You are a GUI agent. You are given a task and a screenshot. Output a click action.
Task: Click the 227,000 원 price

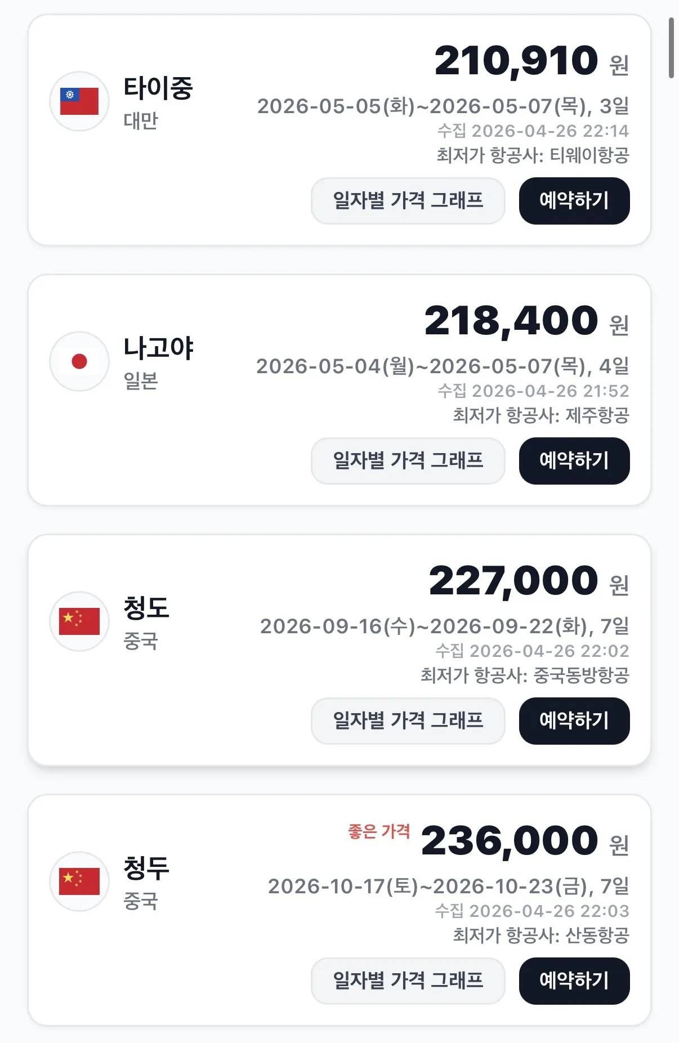(528, 581)
